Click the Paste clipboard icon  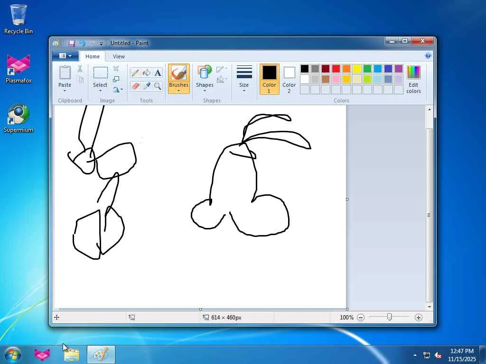pos(65,73)
